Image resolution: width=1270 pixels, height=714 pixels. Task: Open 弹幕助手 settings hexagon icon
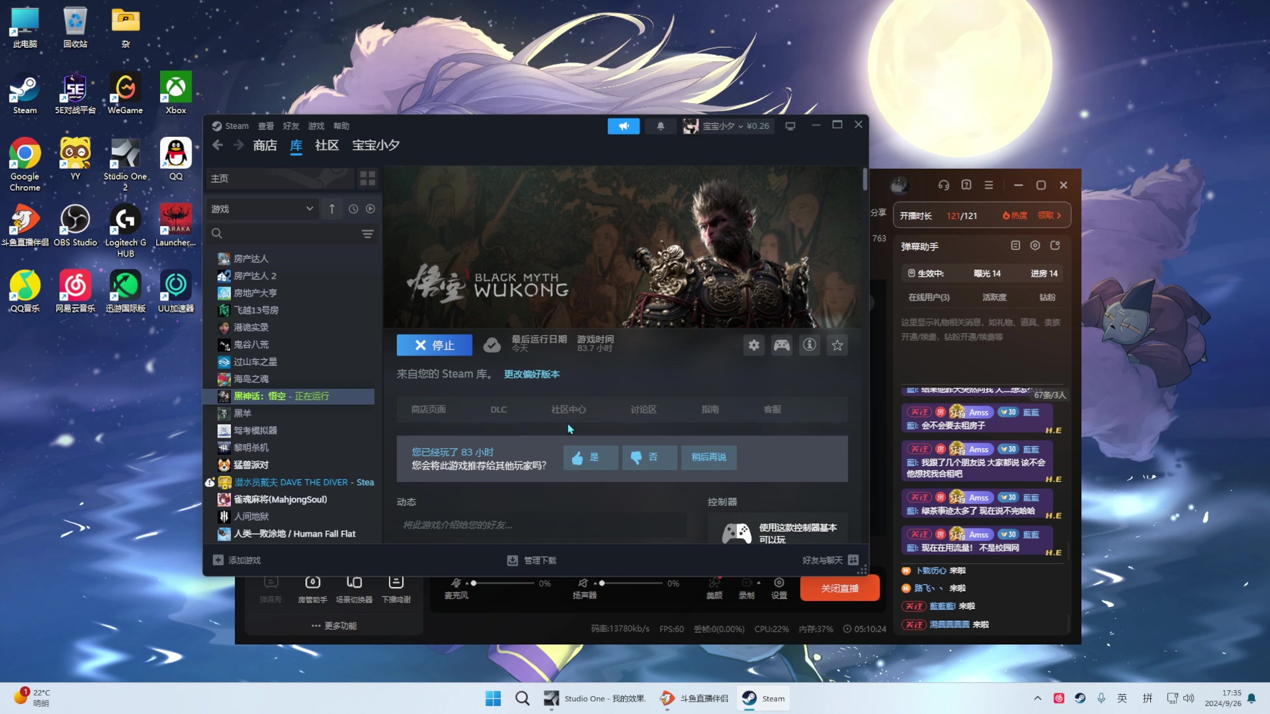(x=1035, y=245)
